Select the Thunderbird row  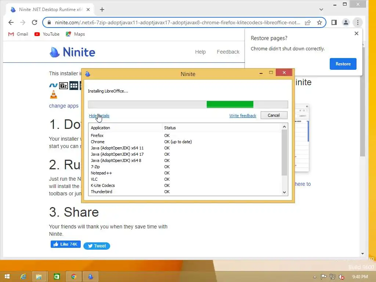click(185, 192)
